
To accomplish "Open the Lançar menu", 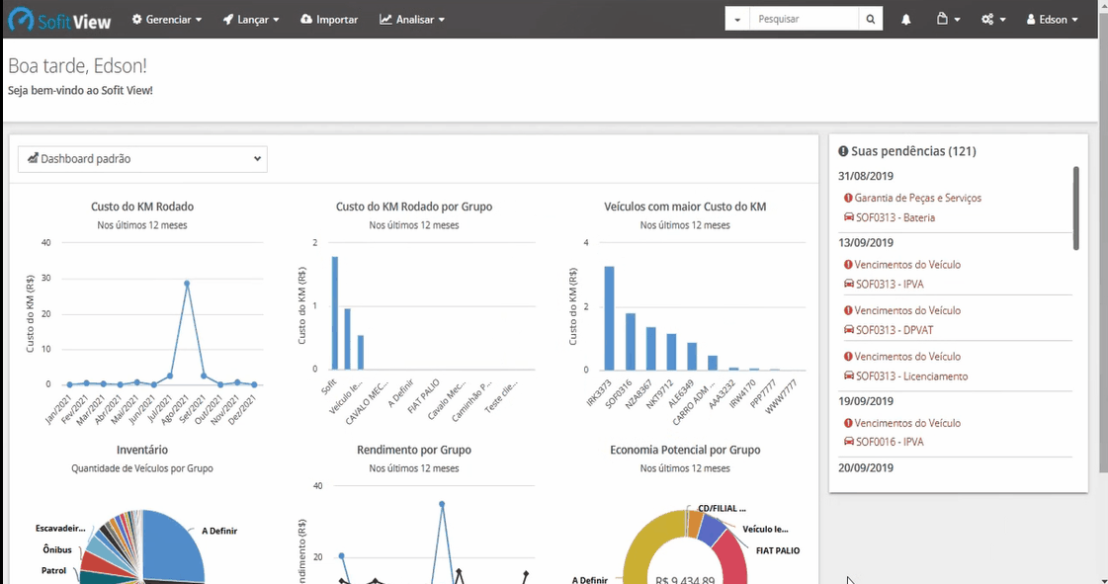I will click(x=251, y=19).
